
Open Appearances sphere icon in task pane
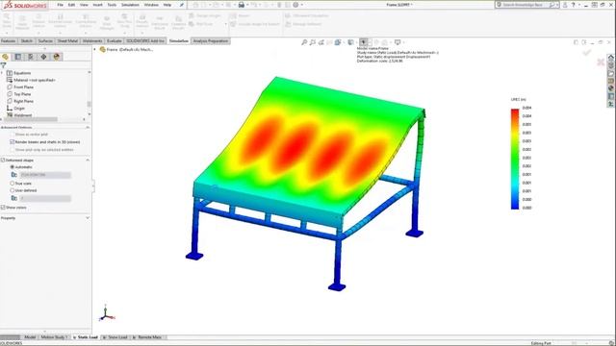(611, 88)
